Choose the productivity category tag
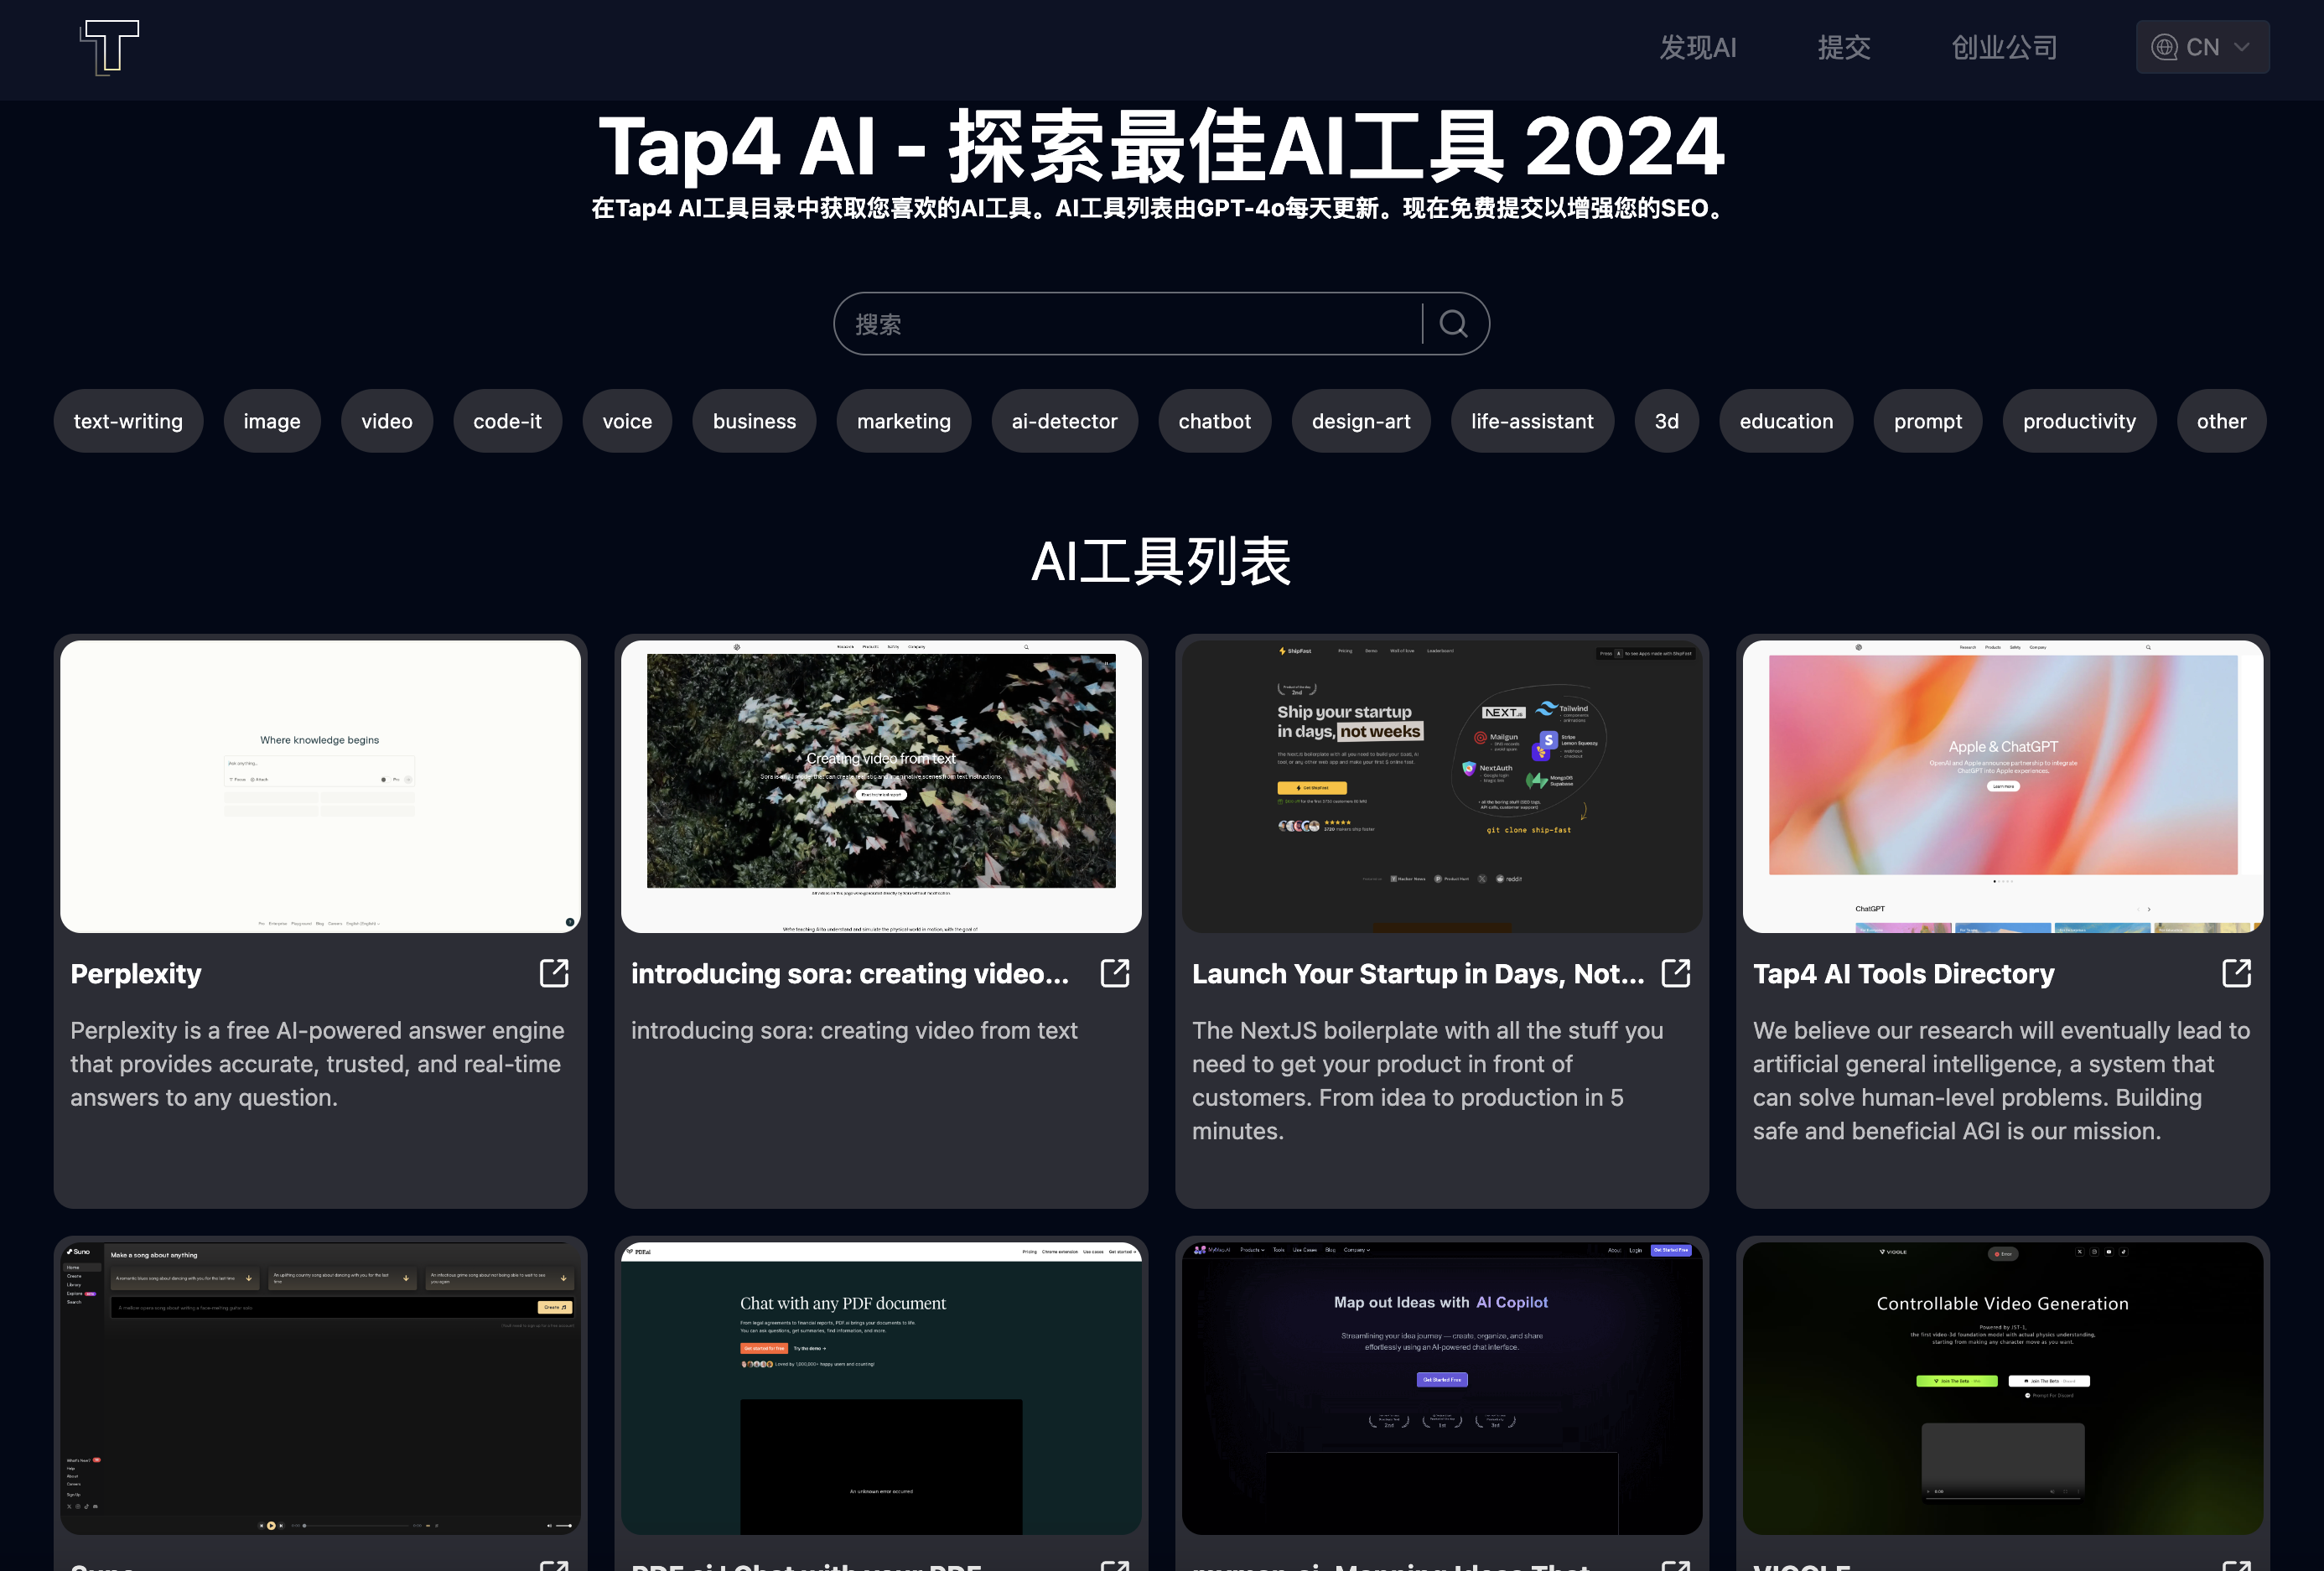The width and height of the screenshot is (2324, 1571). pos(2078,421)
